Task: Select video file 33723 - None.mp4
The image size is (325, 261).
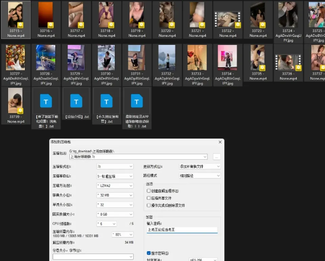Action: click(258, 20)
